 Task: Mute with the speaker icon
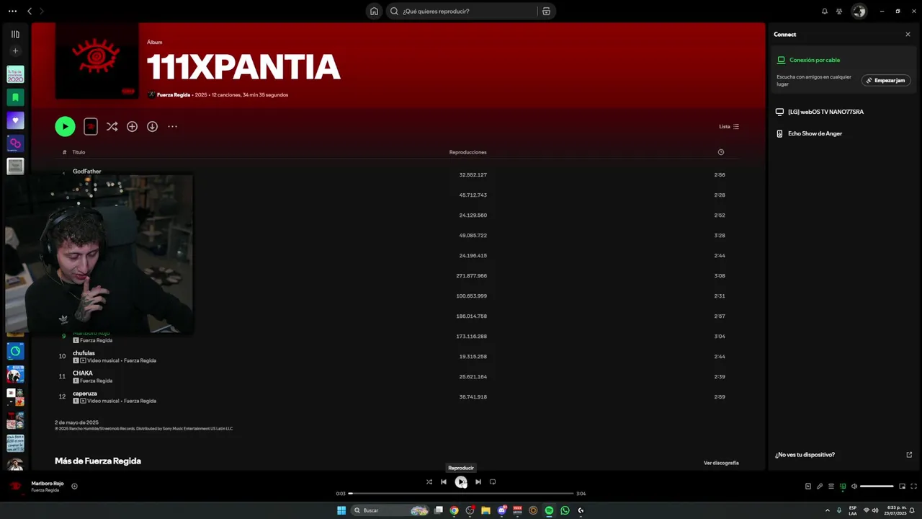click(x=854, y=486)
